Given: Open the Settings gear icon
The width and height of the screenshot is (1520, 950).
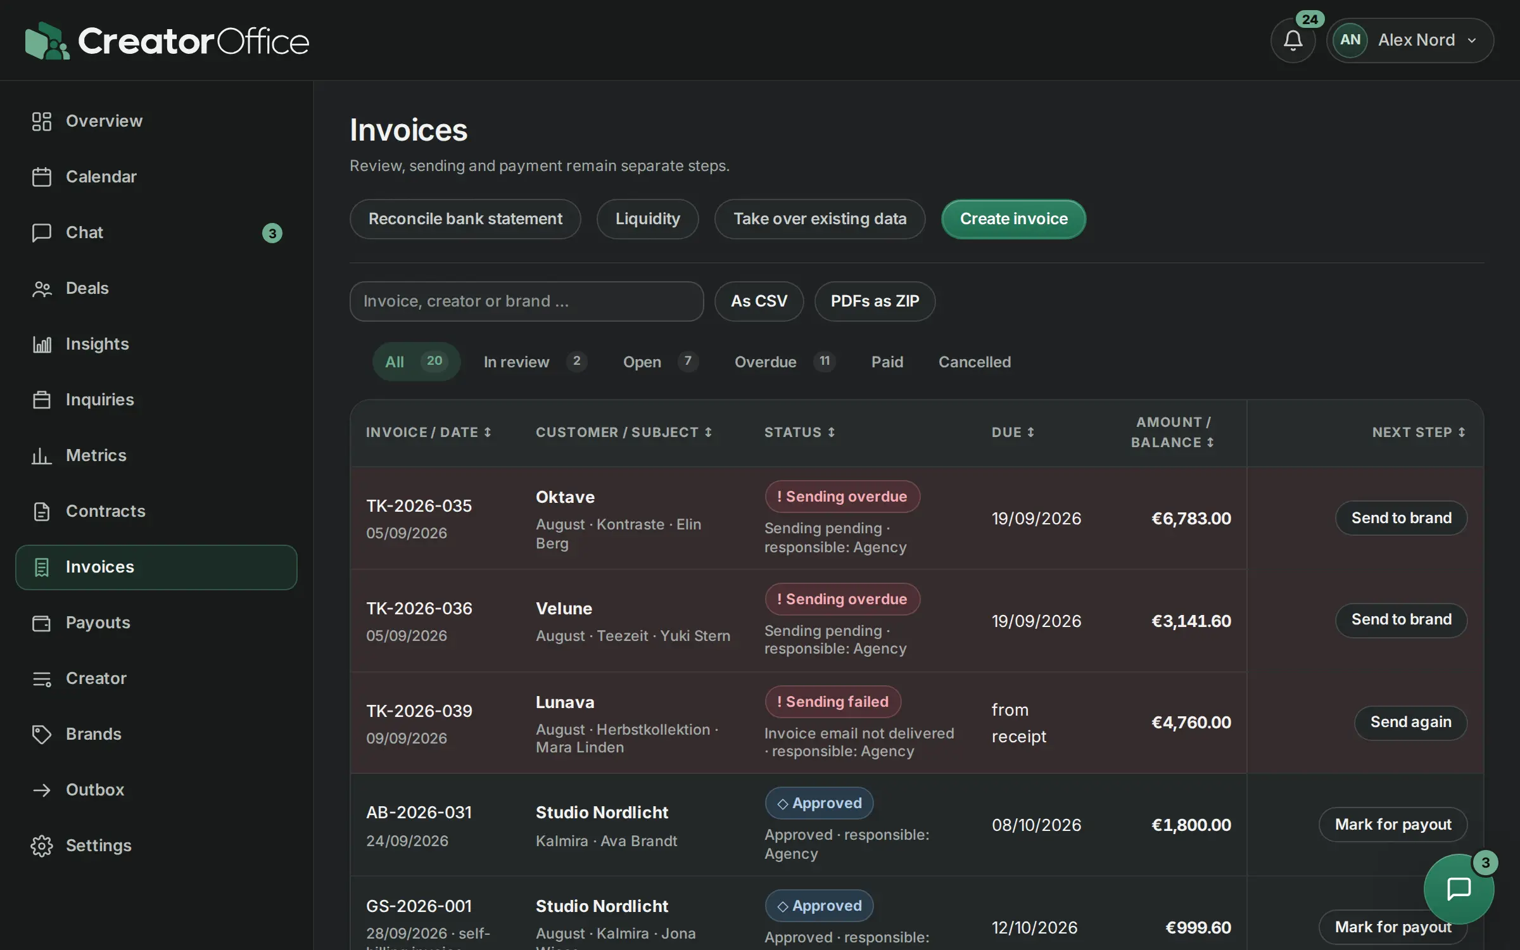Looking at the screenshot, I should [42, 845].
